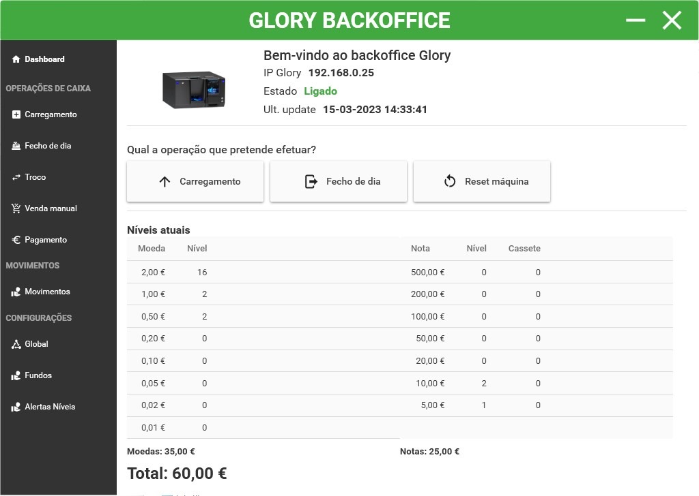Click the Total: 60,00 € label

click(177, 474)
